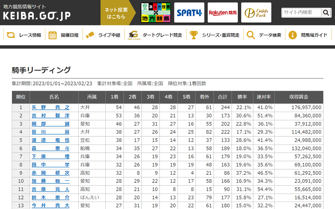Screen dimensions: 335x209
Task: Open the Odds Park logo link
Action: point(256,13)
